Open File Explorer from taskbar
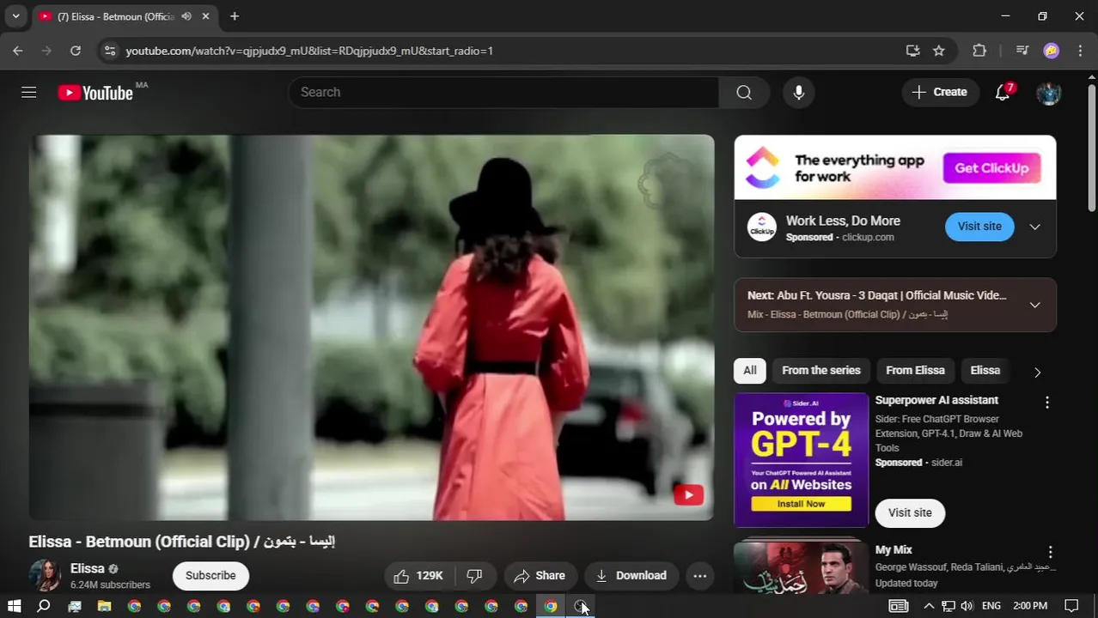 coord(104,606)
